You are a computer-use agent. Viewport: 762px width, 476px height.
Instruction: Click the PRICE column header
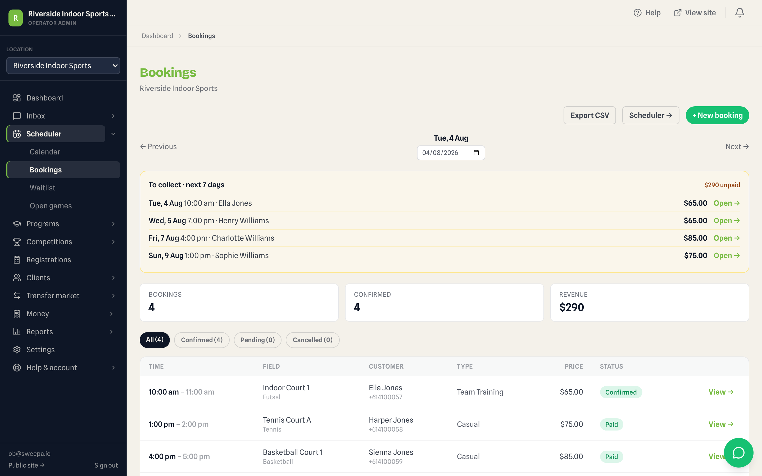573,367
